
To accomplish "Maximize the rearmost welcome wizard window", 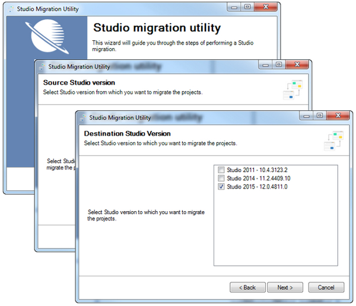I will [246, 7].
